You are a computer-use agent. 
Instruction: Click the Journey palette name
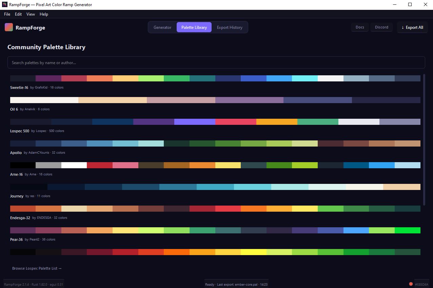pyautogui.click(x=17, y=196)
